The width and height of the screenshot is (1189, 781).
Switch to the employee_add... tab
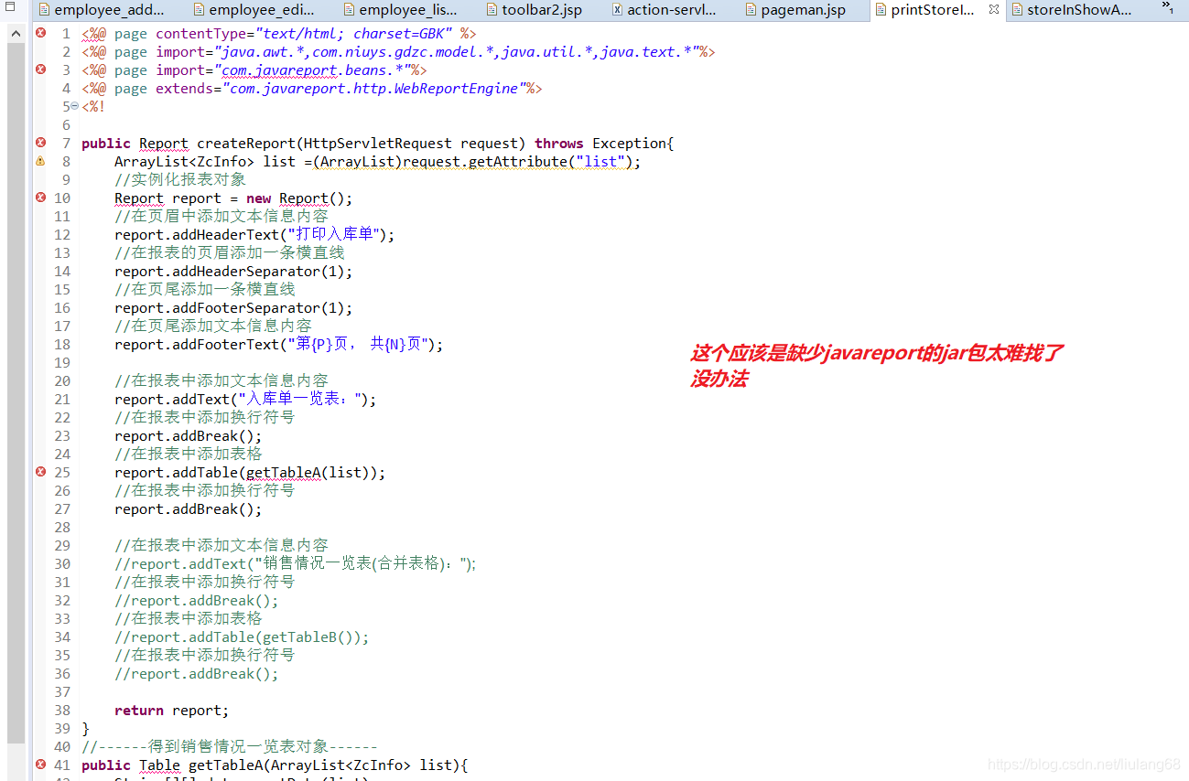103,10
